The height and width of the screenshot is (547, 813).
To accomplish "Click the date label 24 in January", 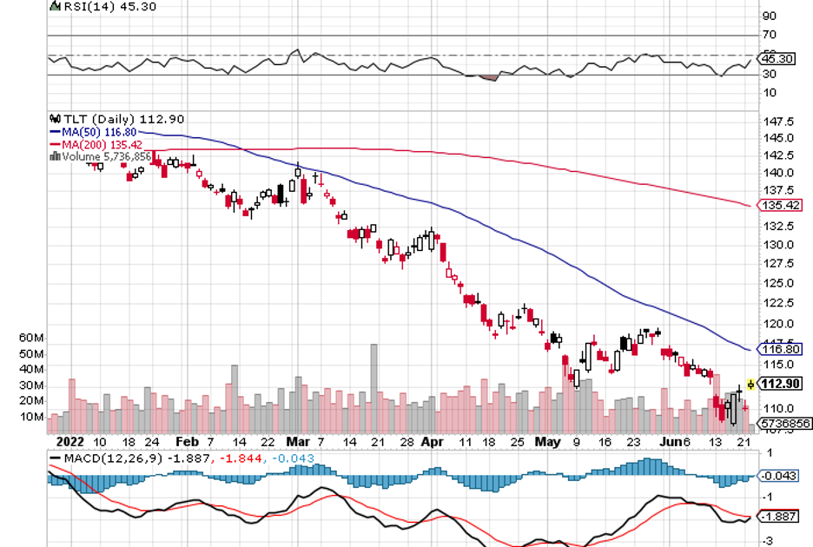I will click(x=152, y=442).
